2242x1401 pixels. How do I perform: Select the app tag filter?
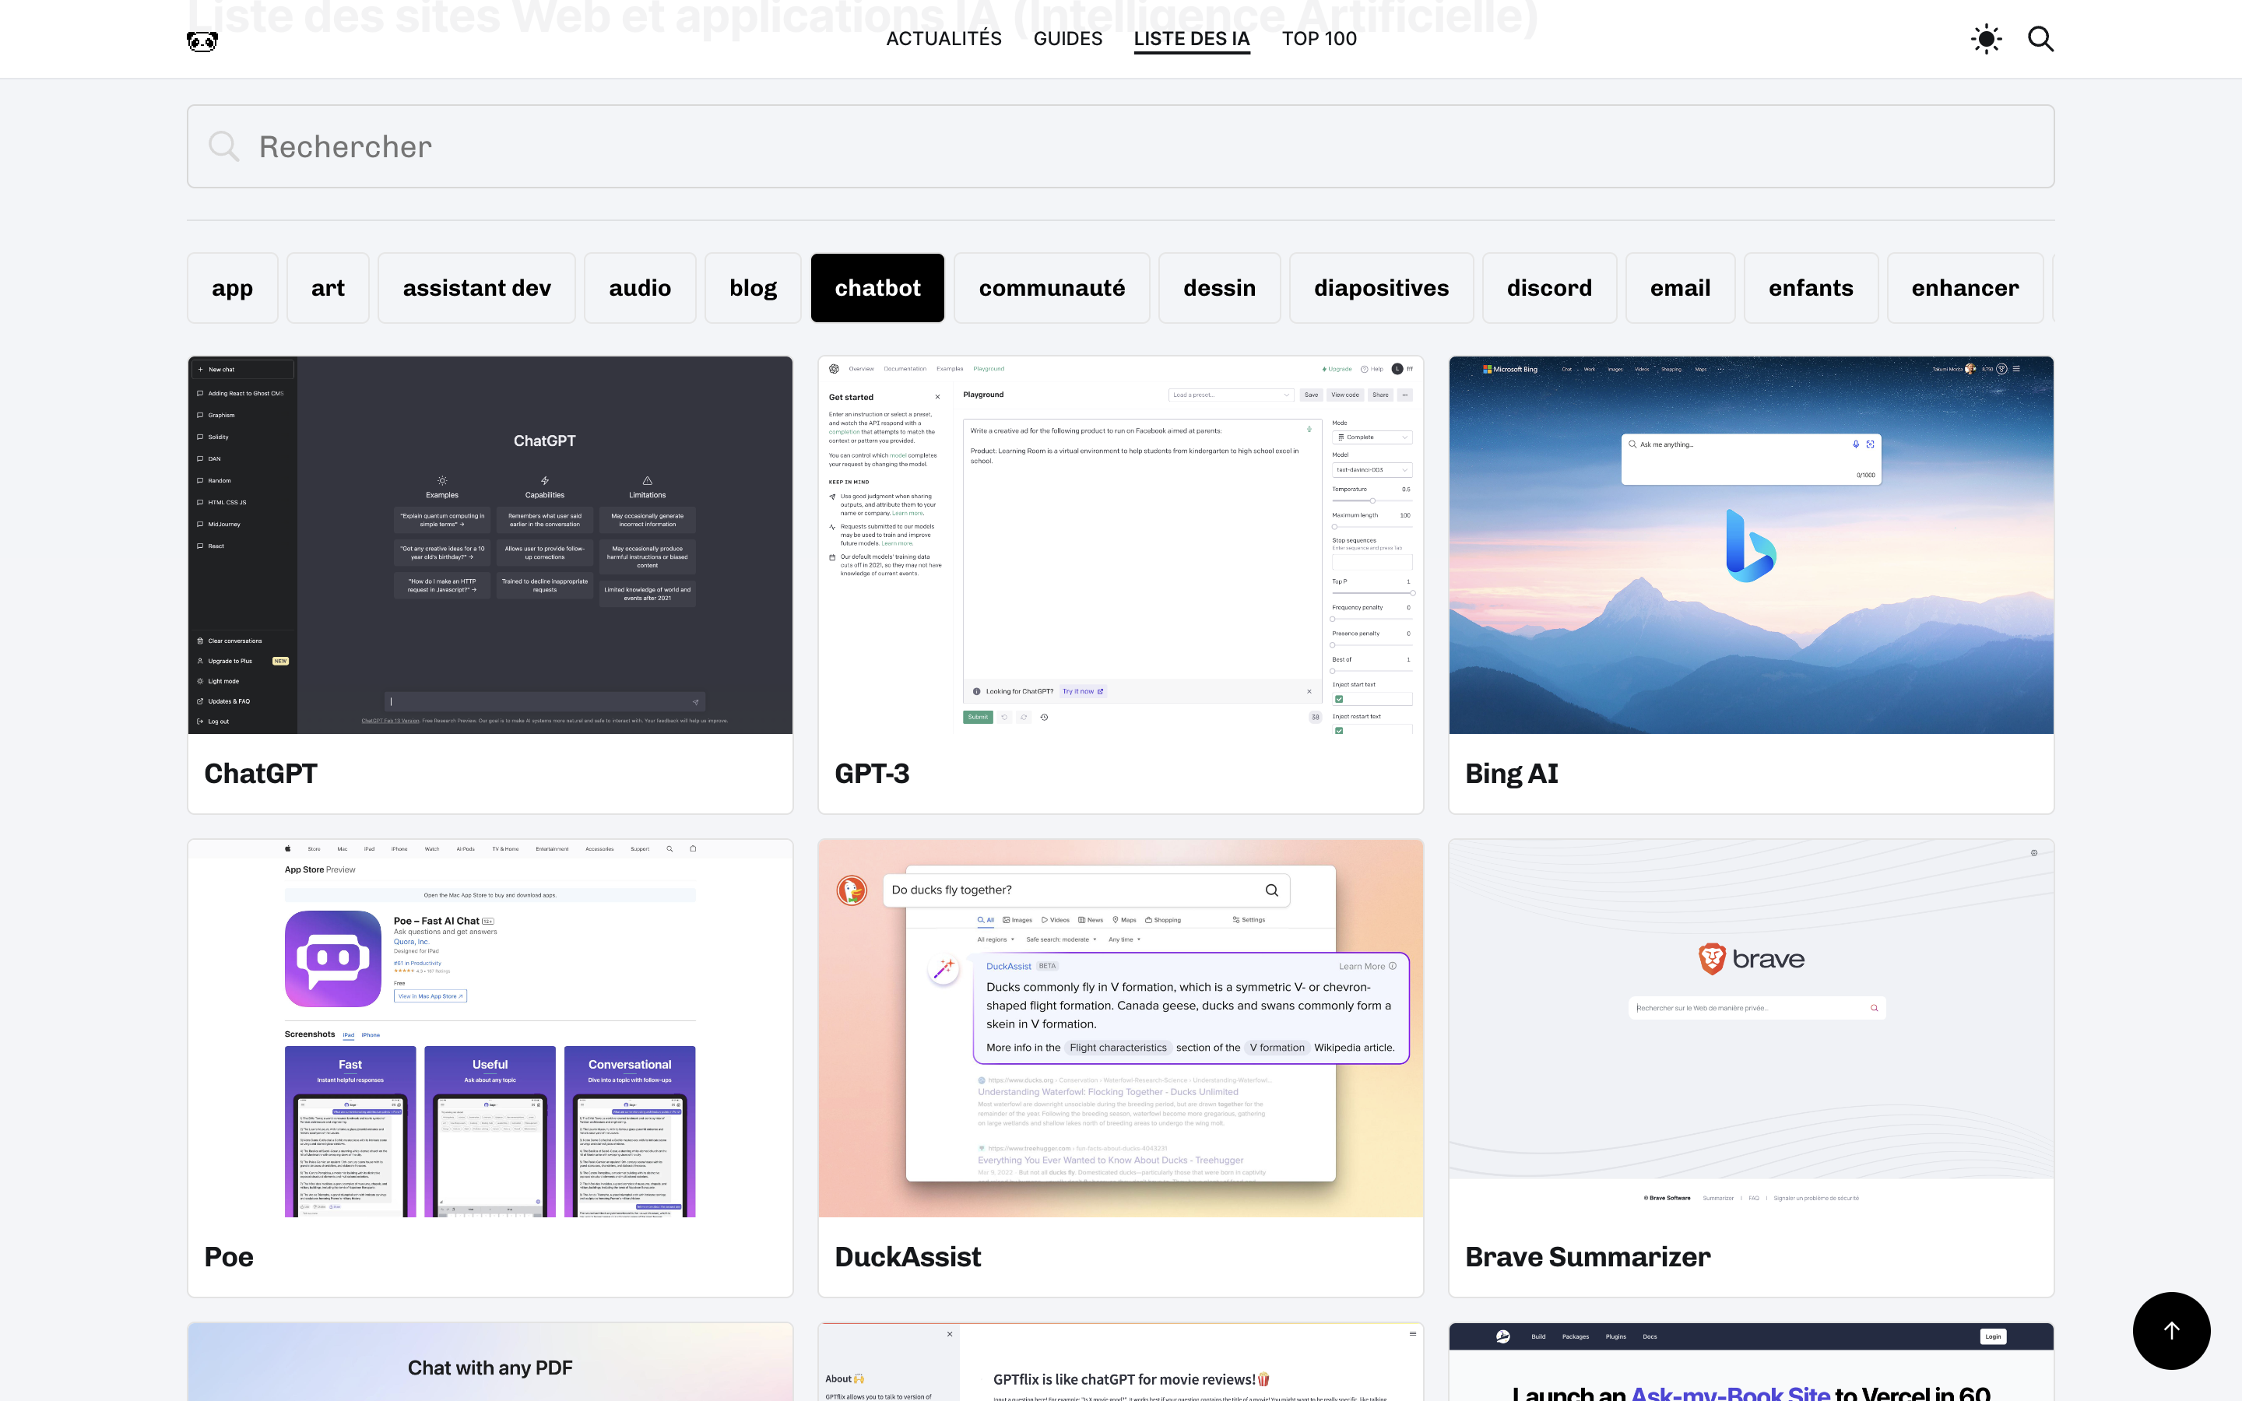tap(233, 288)
